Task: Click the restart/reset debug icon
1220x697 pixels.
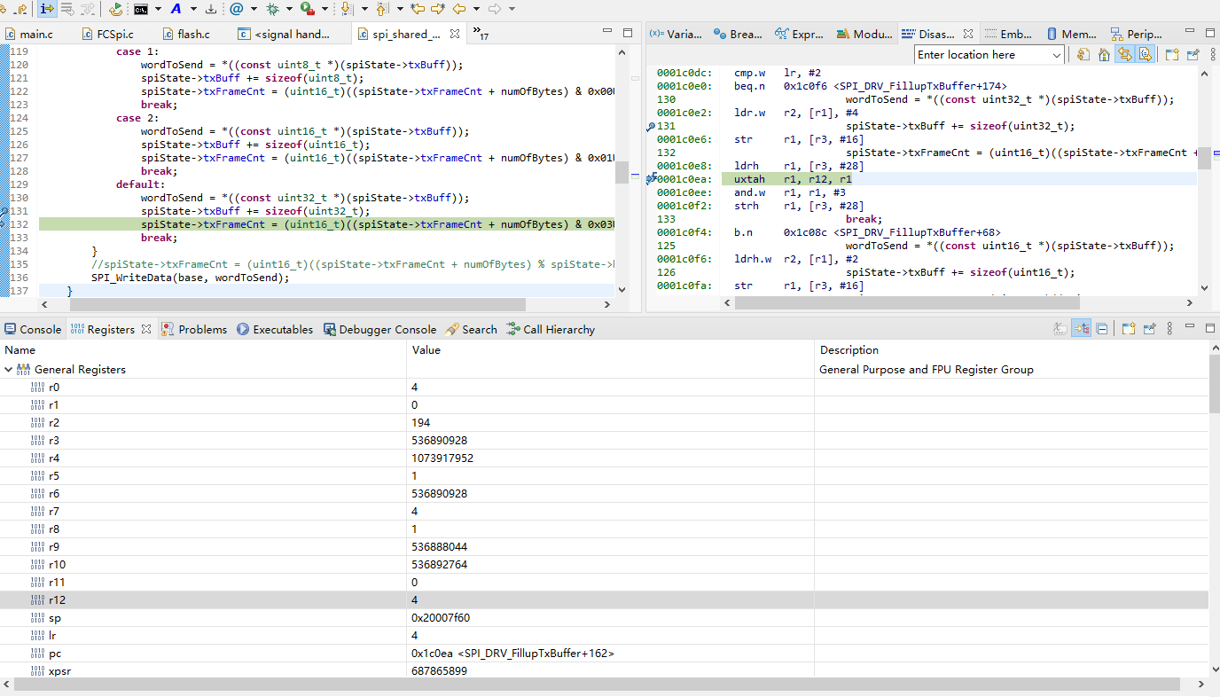Action: (115, 9)
